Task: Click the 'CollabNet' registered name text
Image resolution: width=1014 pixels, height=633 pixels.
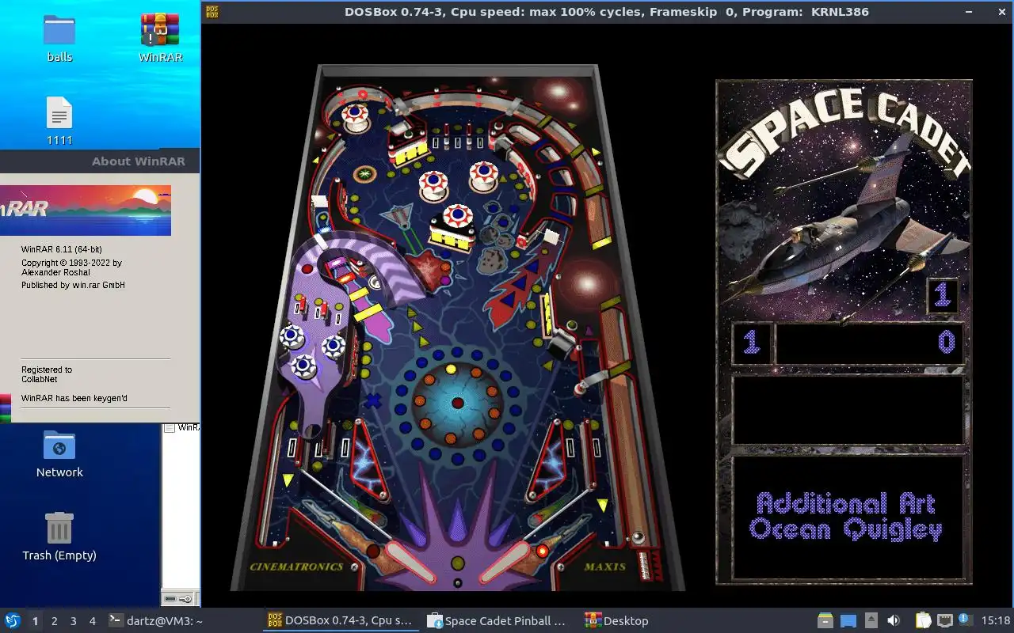Action: pyautogui.click(x=40, y=379)
